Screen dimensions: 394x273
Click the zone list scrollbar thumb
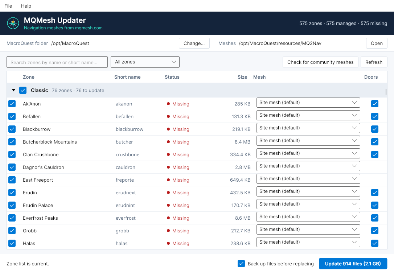click(x=386, y=92)
